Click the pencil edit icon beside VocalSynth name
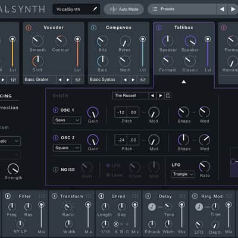238x238 pixels. point(95,9)
